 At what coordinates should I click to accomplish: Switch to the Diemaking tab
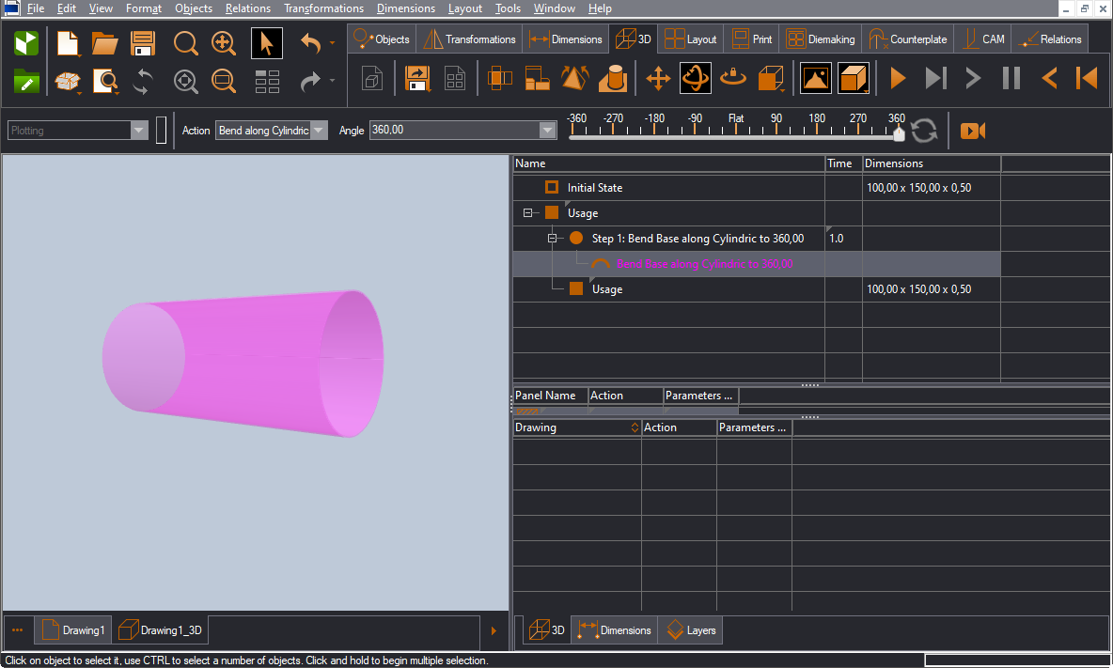pos(820,39)
